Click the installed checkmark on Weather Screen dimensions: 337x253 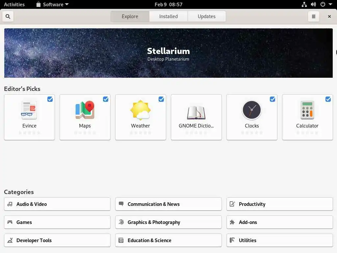[161, 99]
